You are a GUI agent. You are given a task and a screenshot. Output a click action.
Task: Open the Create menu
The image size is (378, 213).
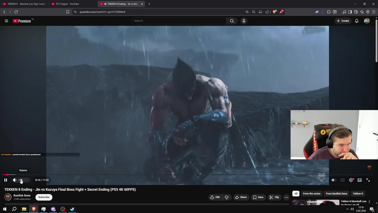click(x=343, y=21)
